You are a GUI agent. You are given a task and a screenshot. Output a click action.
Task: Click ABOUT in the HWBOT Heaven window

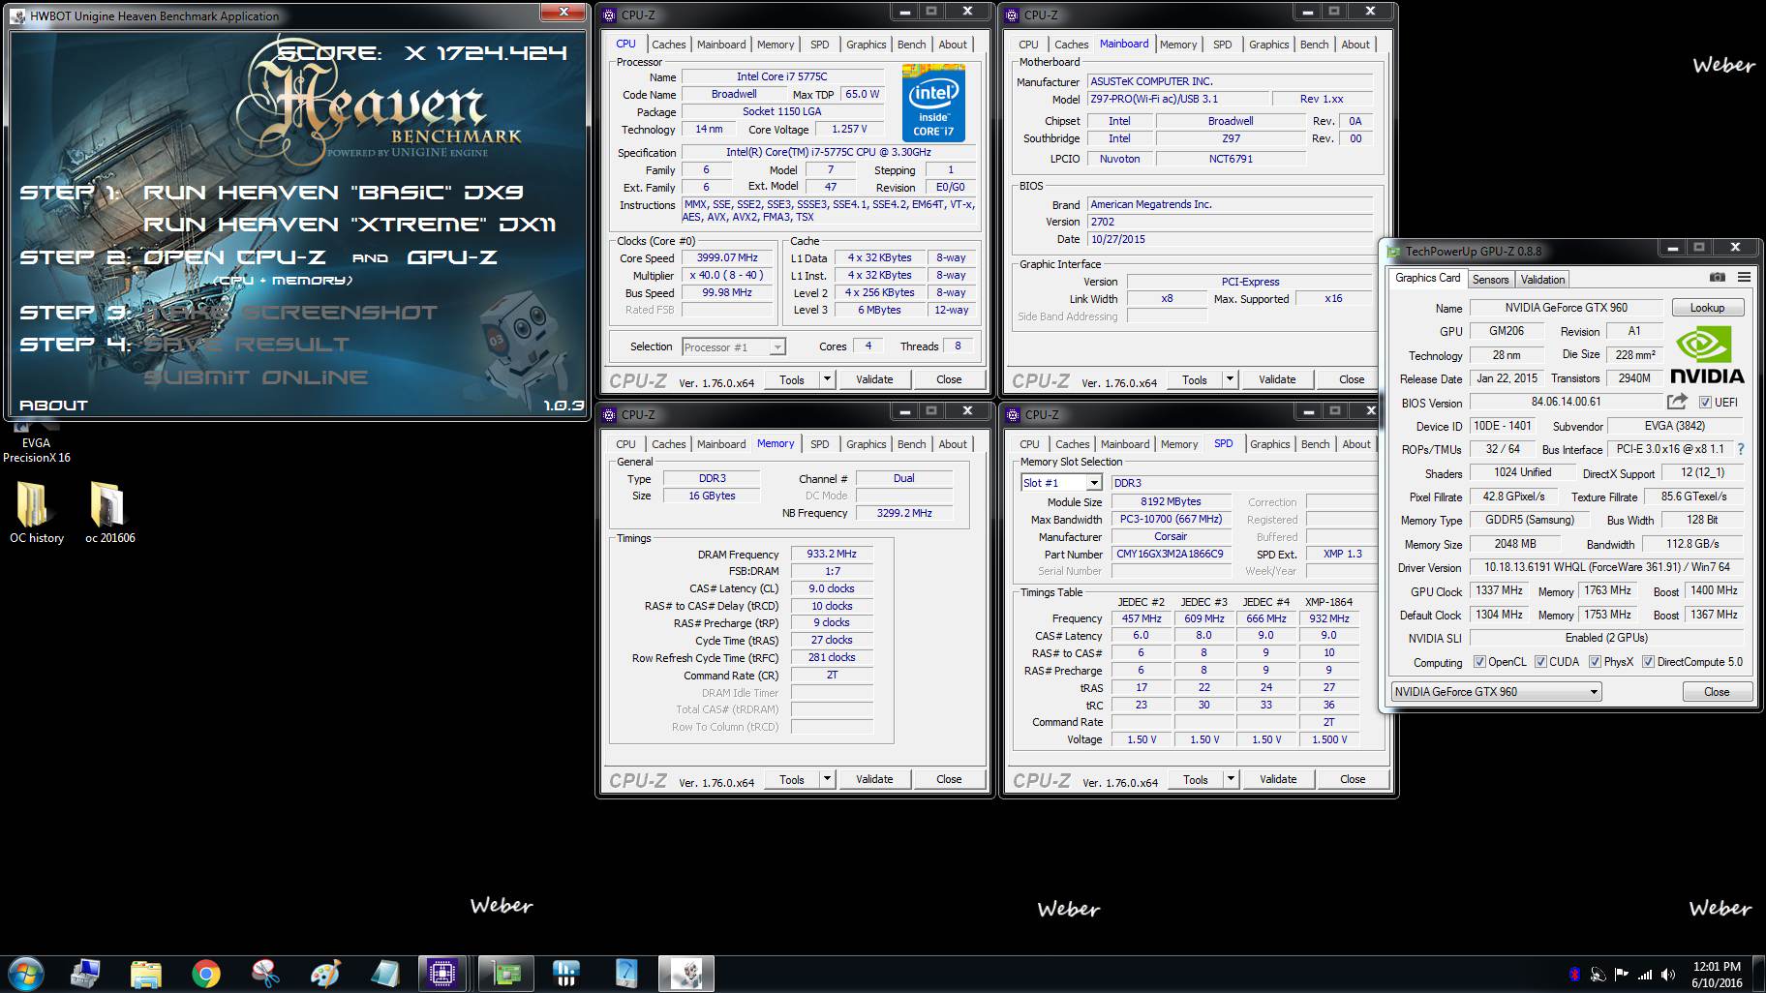(x=53, y=405)
